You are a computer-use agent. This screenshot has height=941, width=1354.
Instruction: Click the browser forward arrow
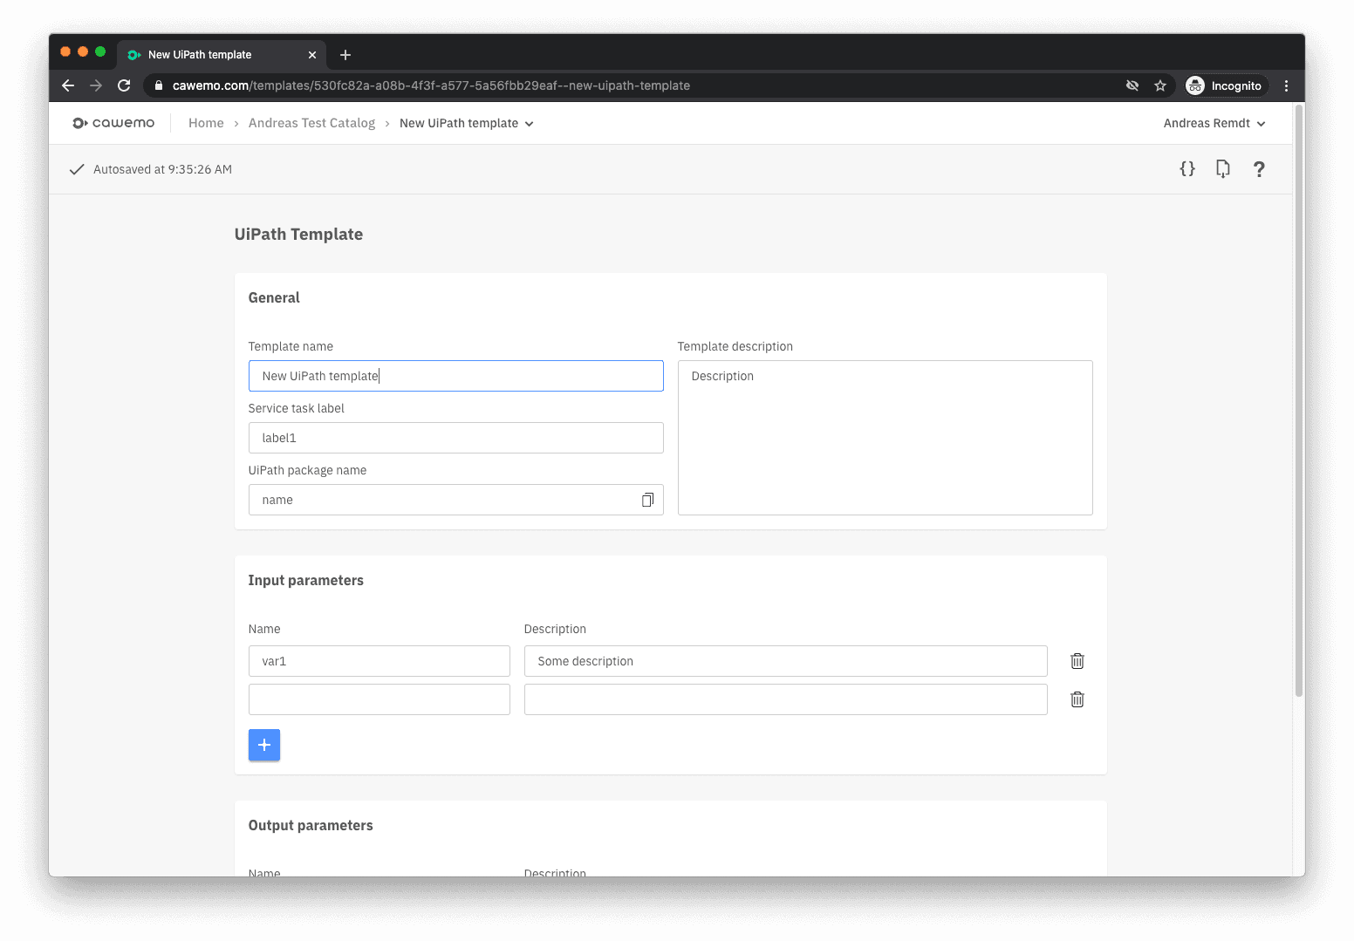click(x=96, y=85)
